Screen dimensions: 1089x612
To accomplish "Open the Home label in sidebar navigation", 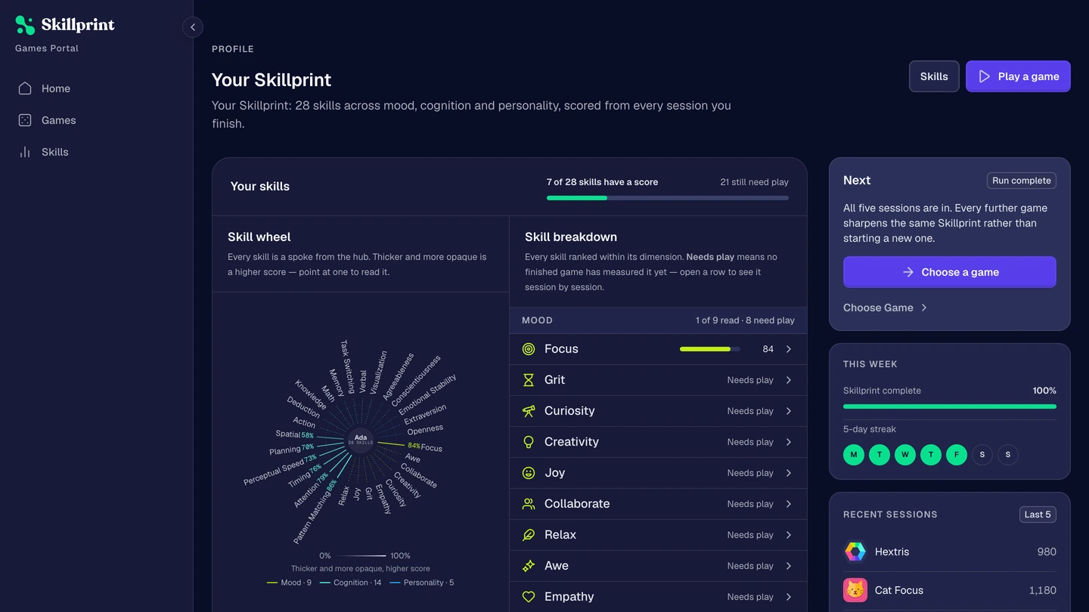I will click(56, 88).
